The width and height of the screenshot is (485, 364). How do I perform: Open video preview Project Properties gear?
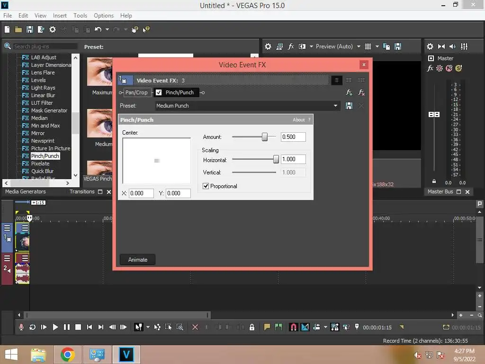268,46
